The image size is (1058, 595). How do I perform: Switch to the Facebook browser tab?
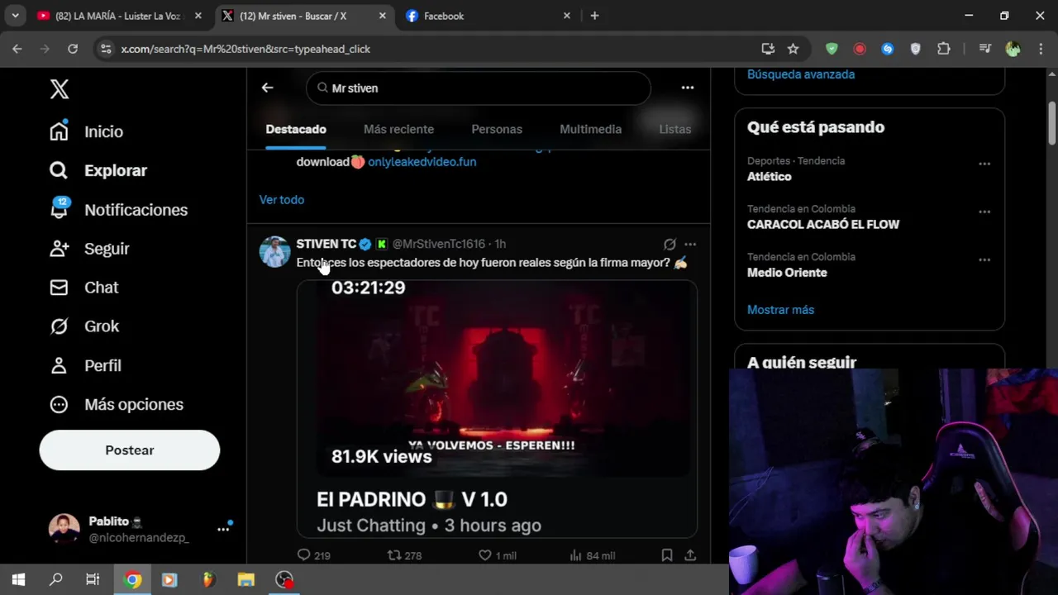coord(489,16)
